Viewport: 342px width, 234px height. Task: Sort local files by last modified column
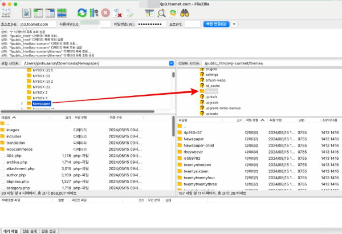(x=125, y=118)
